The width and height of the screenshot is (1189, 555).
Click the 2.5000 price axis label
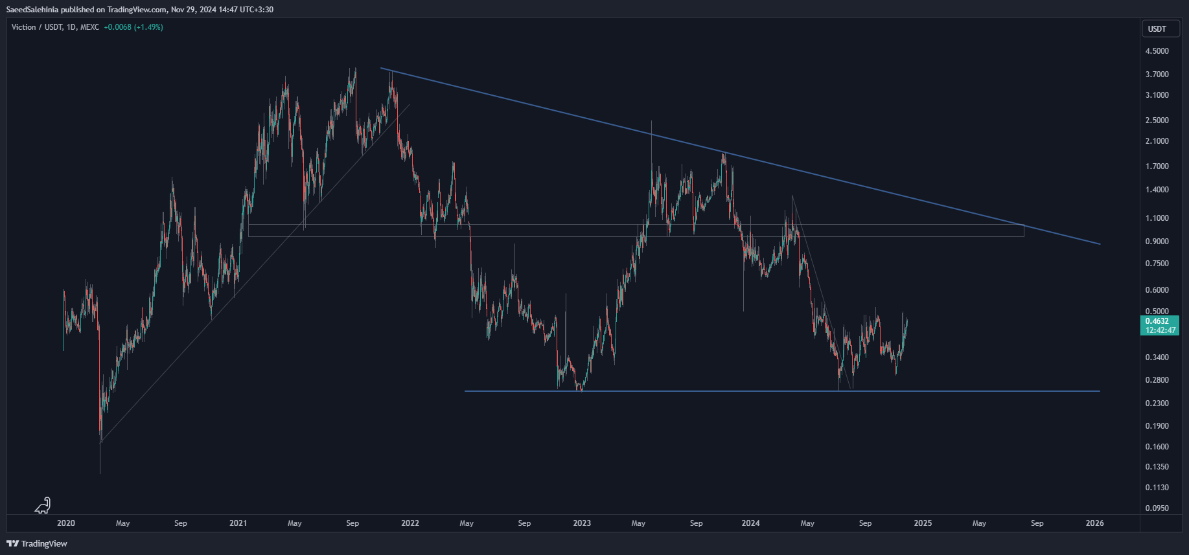pyautogui.click(x=1157, y=120)
